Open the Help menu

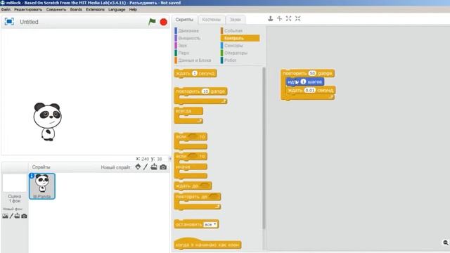click(x=133, y=9)
